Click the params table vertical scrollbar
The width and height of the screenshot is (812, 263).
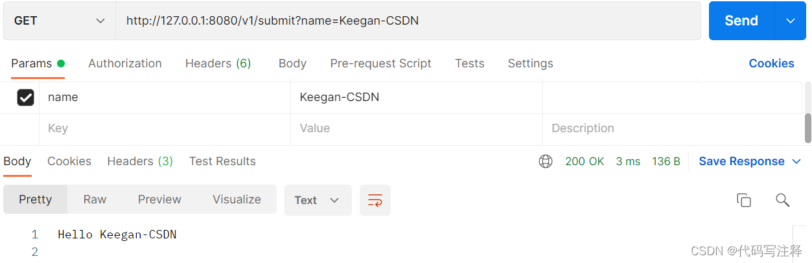pyautogui.click(x=807, y=128)
